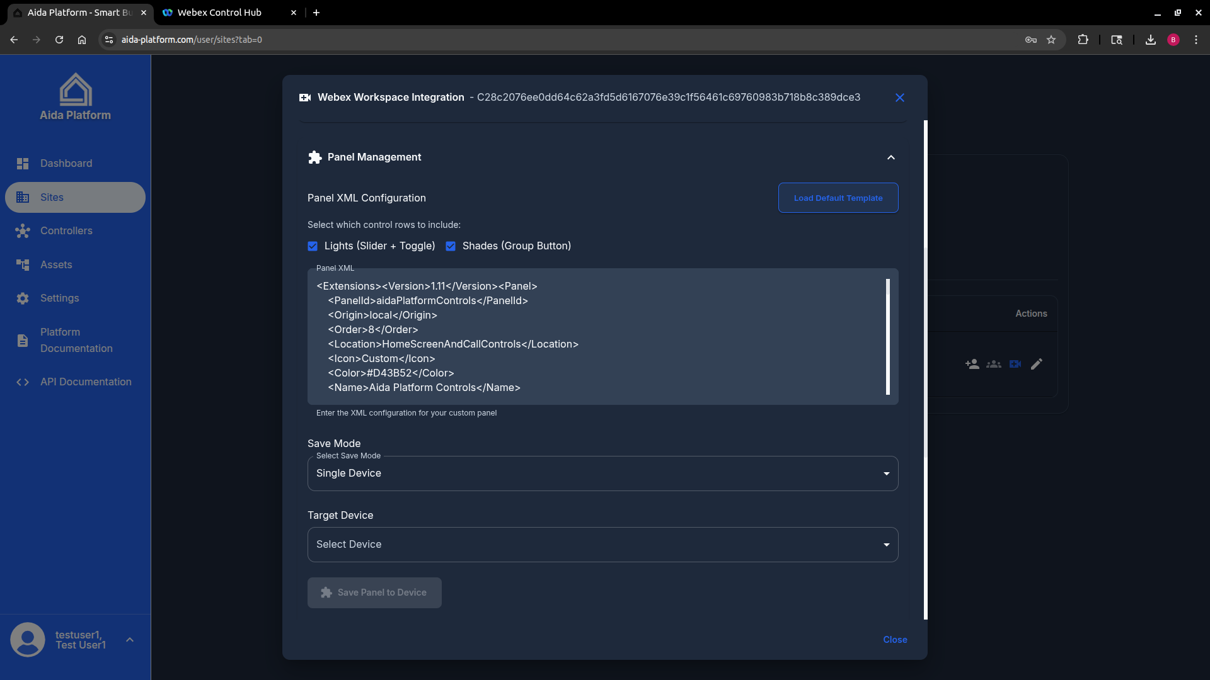Open the Select Save Mode dropdown
1210x680 pixels.
(x=602, y=473)
